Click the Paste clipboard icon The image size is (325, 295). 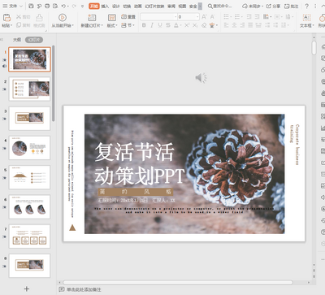(6, 18)
